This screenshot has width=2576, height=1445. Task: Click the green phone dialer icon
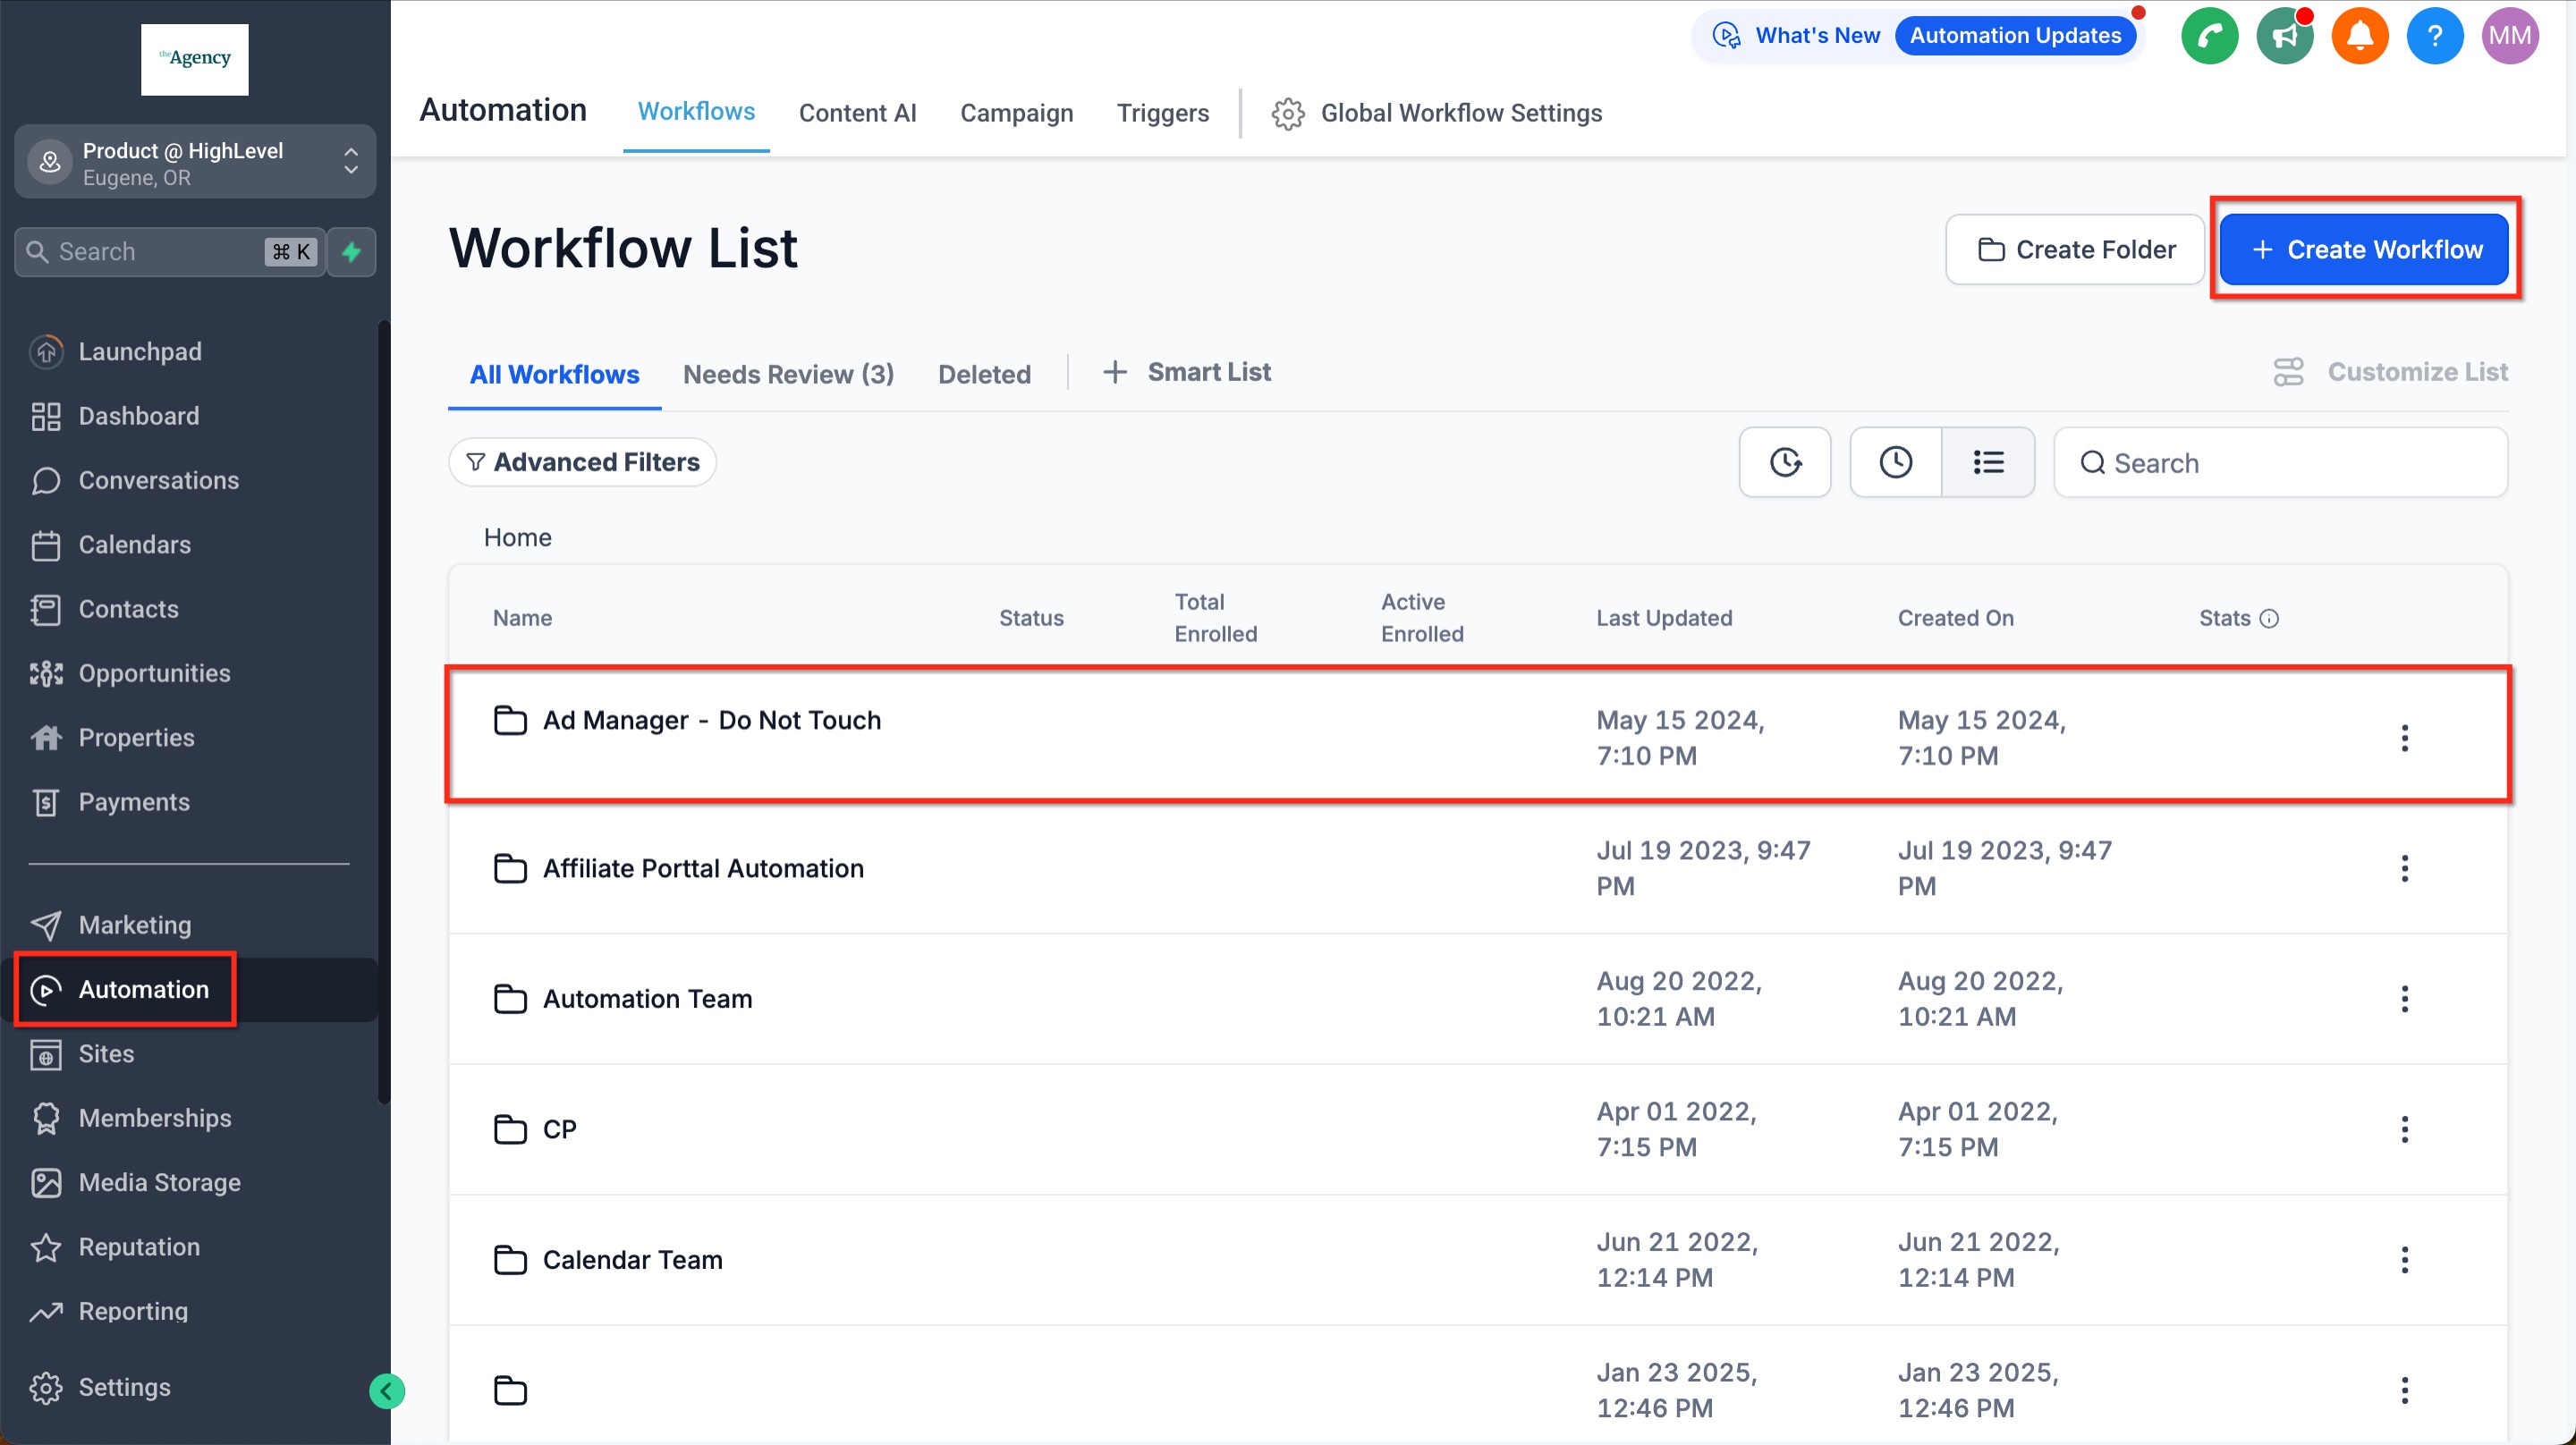pos(2209,36)
